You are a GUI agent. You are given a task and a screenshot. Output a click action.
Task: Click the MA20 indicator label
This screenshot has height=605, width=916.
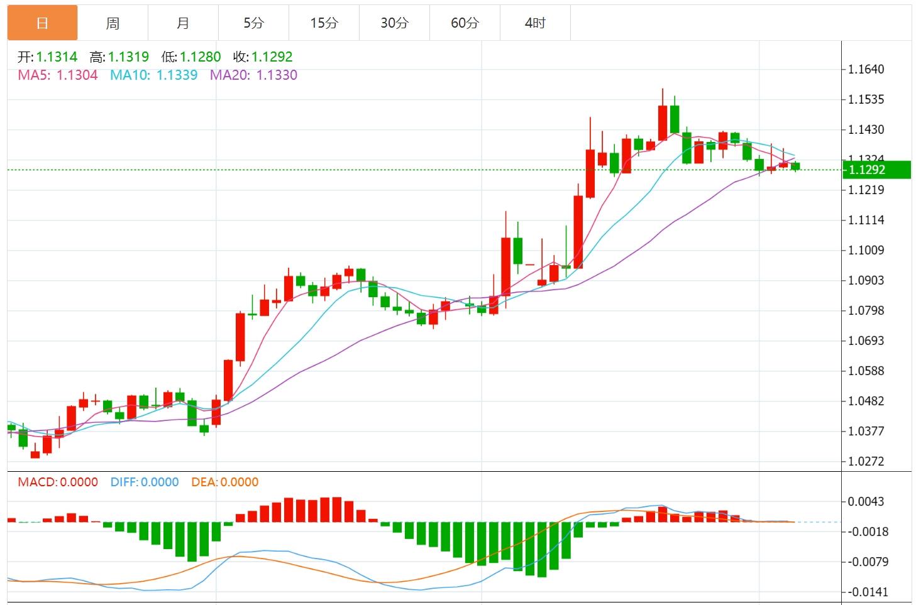click(x=253, y=75)
